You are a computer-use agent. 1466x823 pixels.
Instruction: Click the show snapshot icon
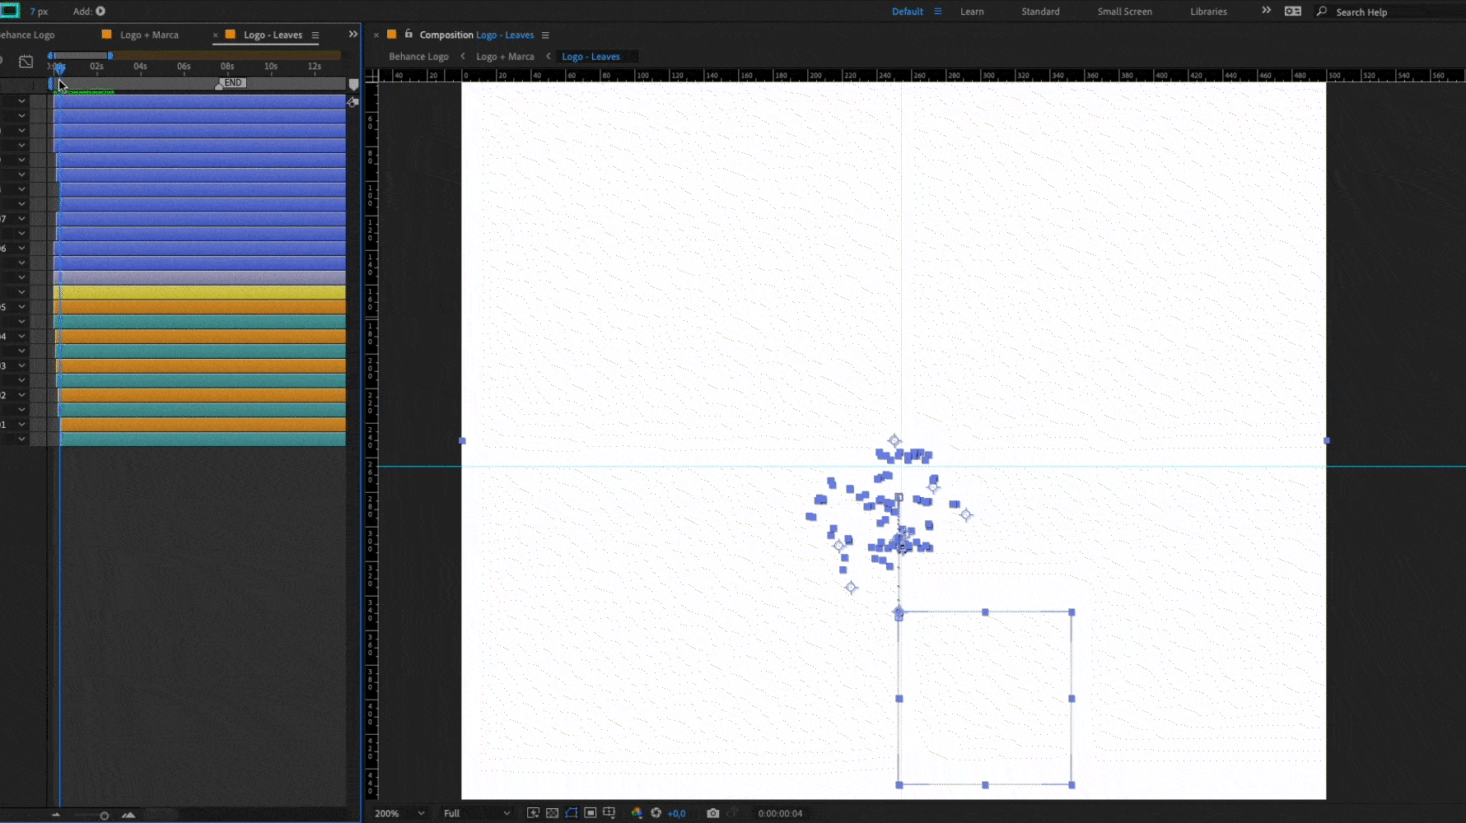click(731, 813)
